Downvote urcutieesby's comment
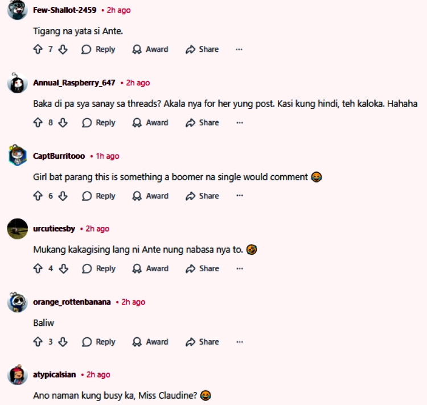This screenshot has width=427, height=405. click(63, 269)
